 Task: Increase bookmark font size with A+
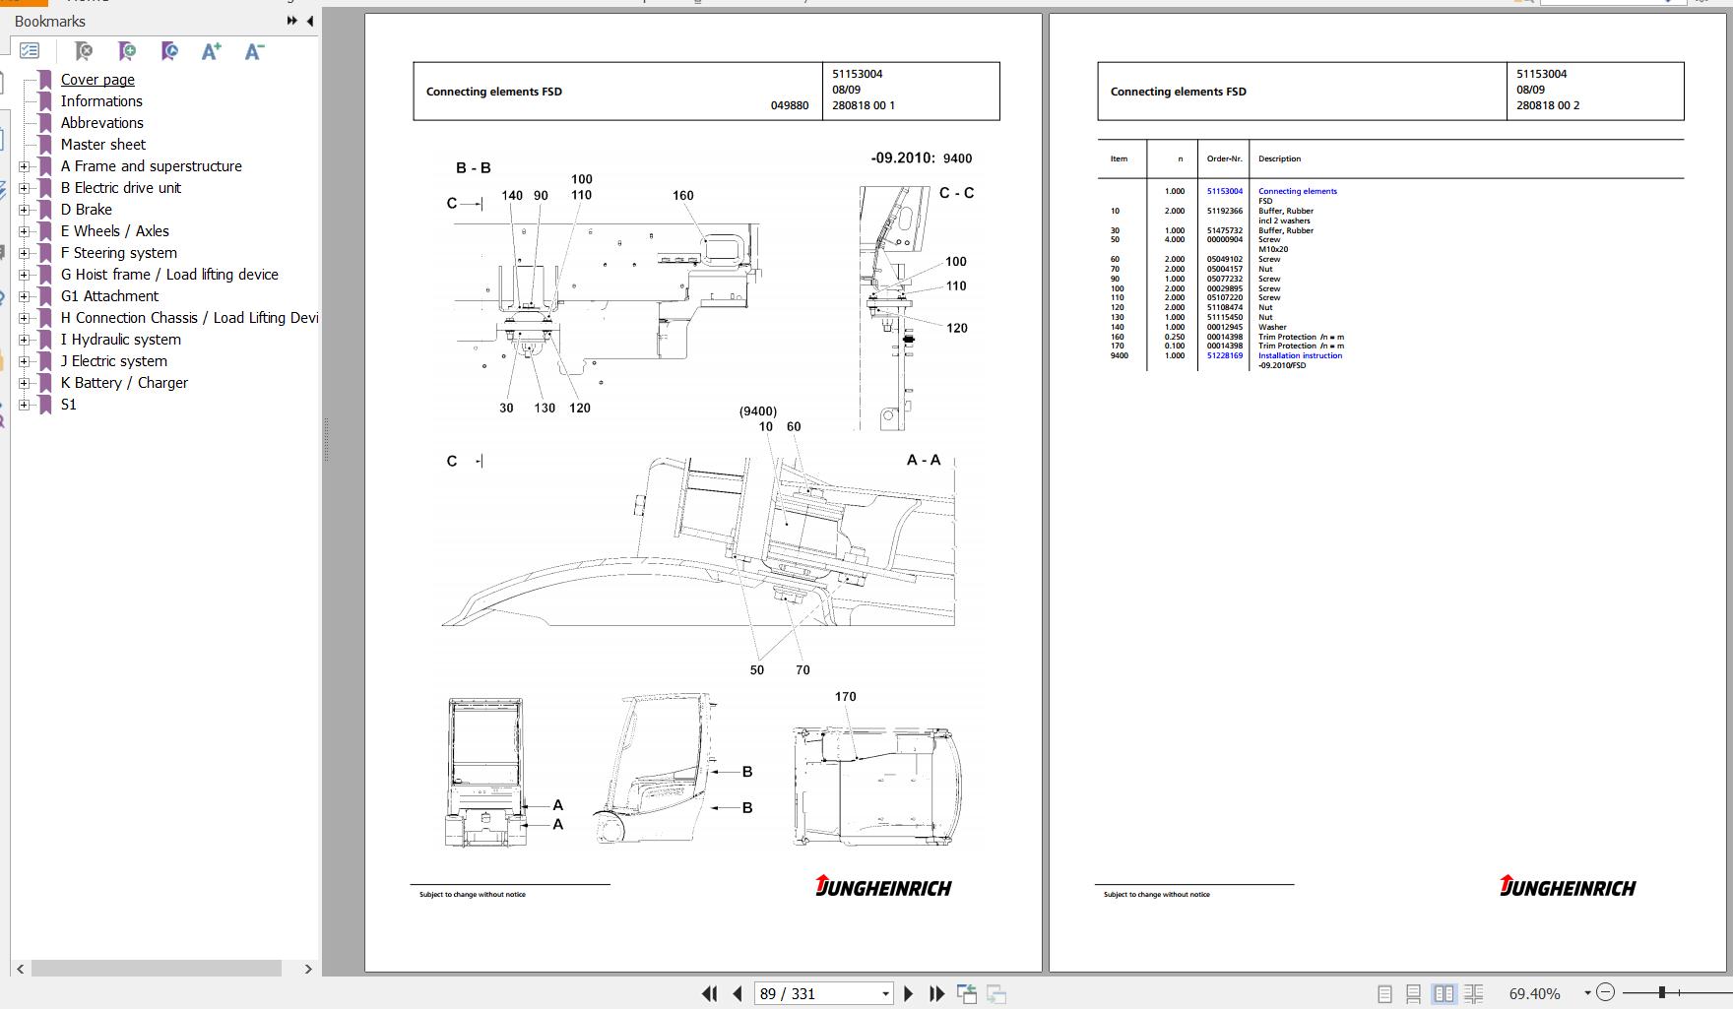211,51
